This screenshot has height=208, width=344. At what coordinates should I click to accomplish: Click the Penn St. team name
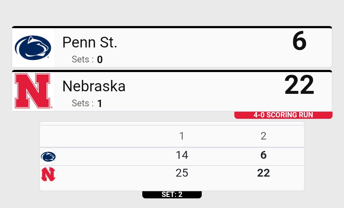point(90,42)
